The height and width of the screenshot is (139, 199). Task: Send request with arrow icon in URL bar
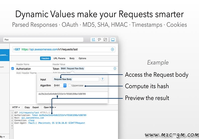(112, 49)
